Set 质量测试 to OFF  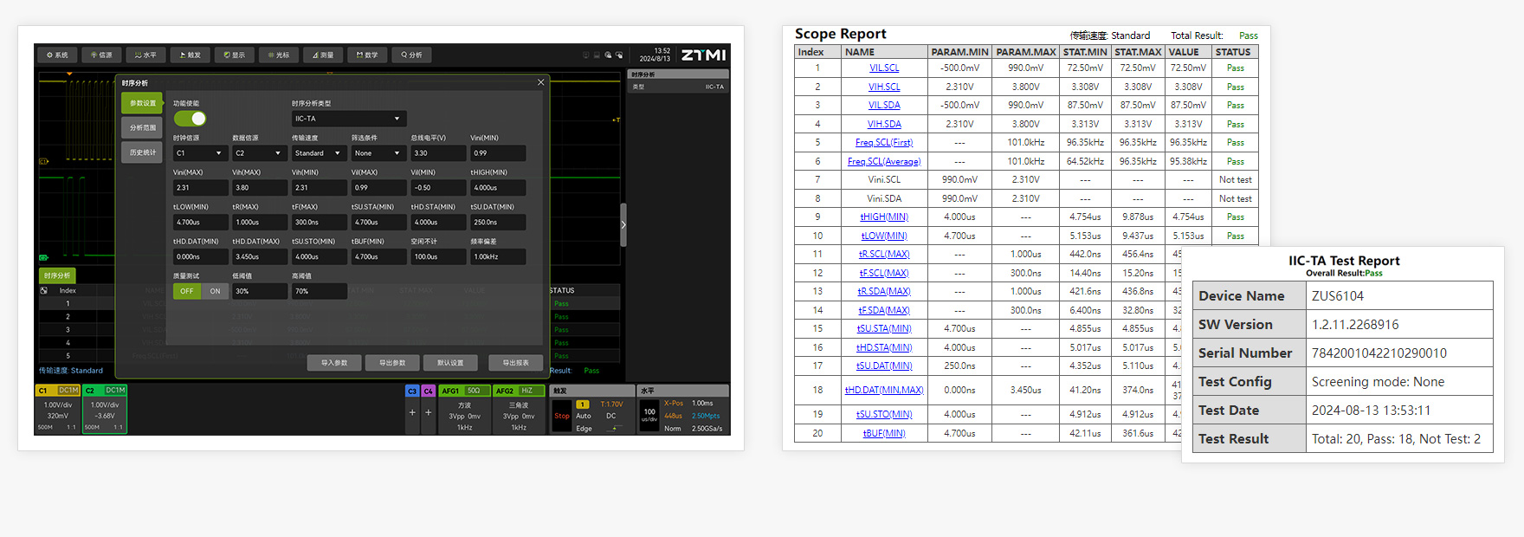coord(187,292)
